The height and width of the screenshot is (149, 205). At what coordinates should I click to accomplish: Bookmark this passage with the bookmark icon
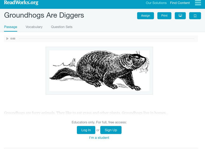point(195,16)
